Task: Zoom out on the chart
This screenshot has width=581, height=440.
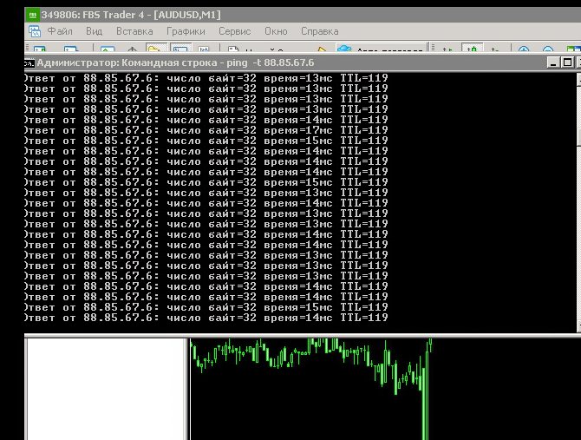Action: coord(548,49)
